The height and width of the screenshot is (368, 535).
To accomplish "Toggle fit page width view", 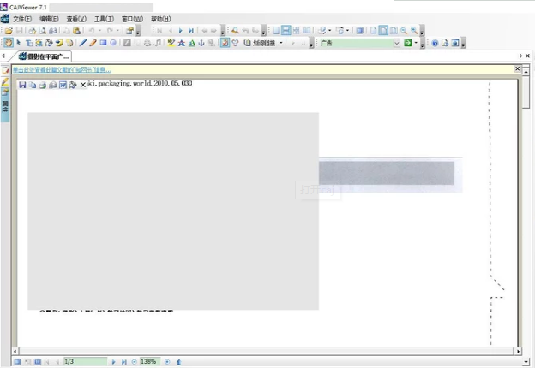I will (x=383, y=31).
